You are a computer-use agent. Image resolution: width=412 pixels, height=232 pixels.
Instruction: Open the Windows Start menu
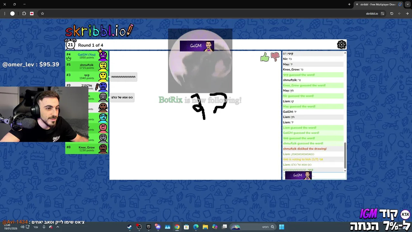[282, 227]
